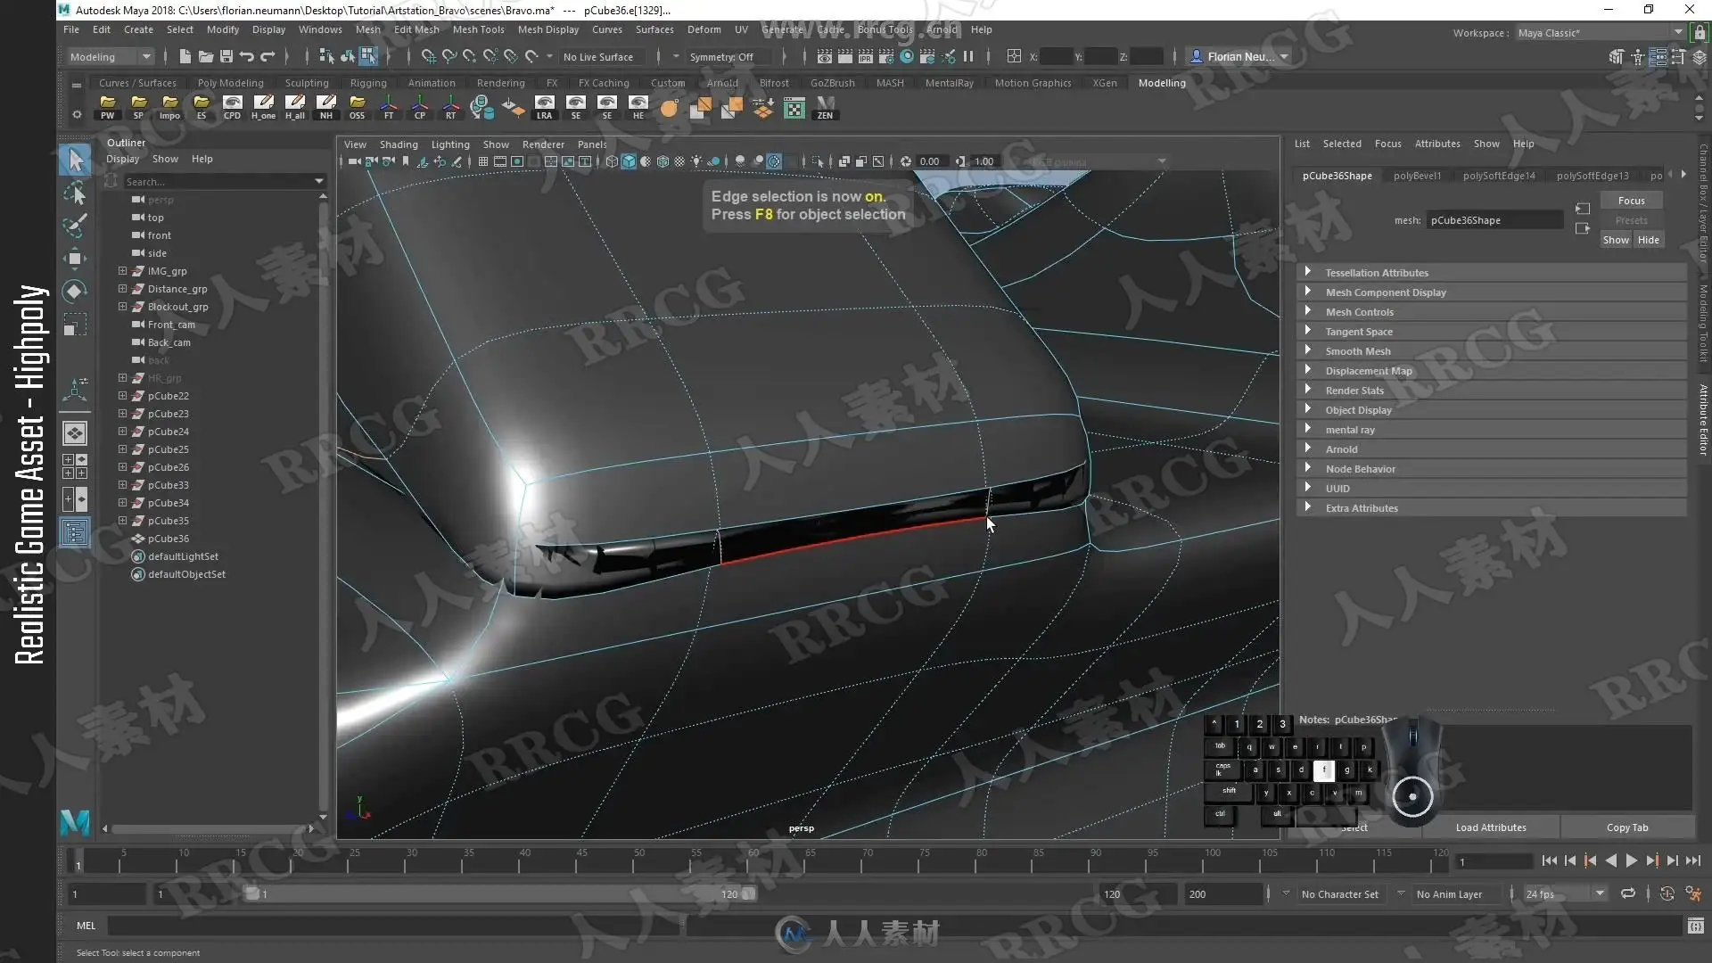
Task: Select the arrow Select tool in toolbox
Action: click(x=76, y=160)
